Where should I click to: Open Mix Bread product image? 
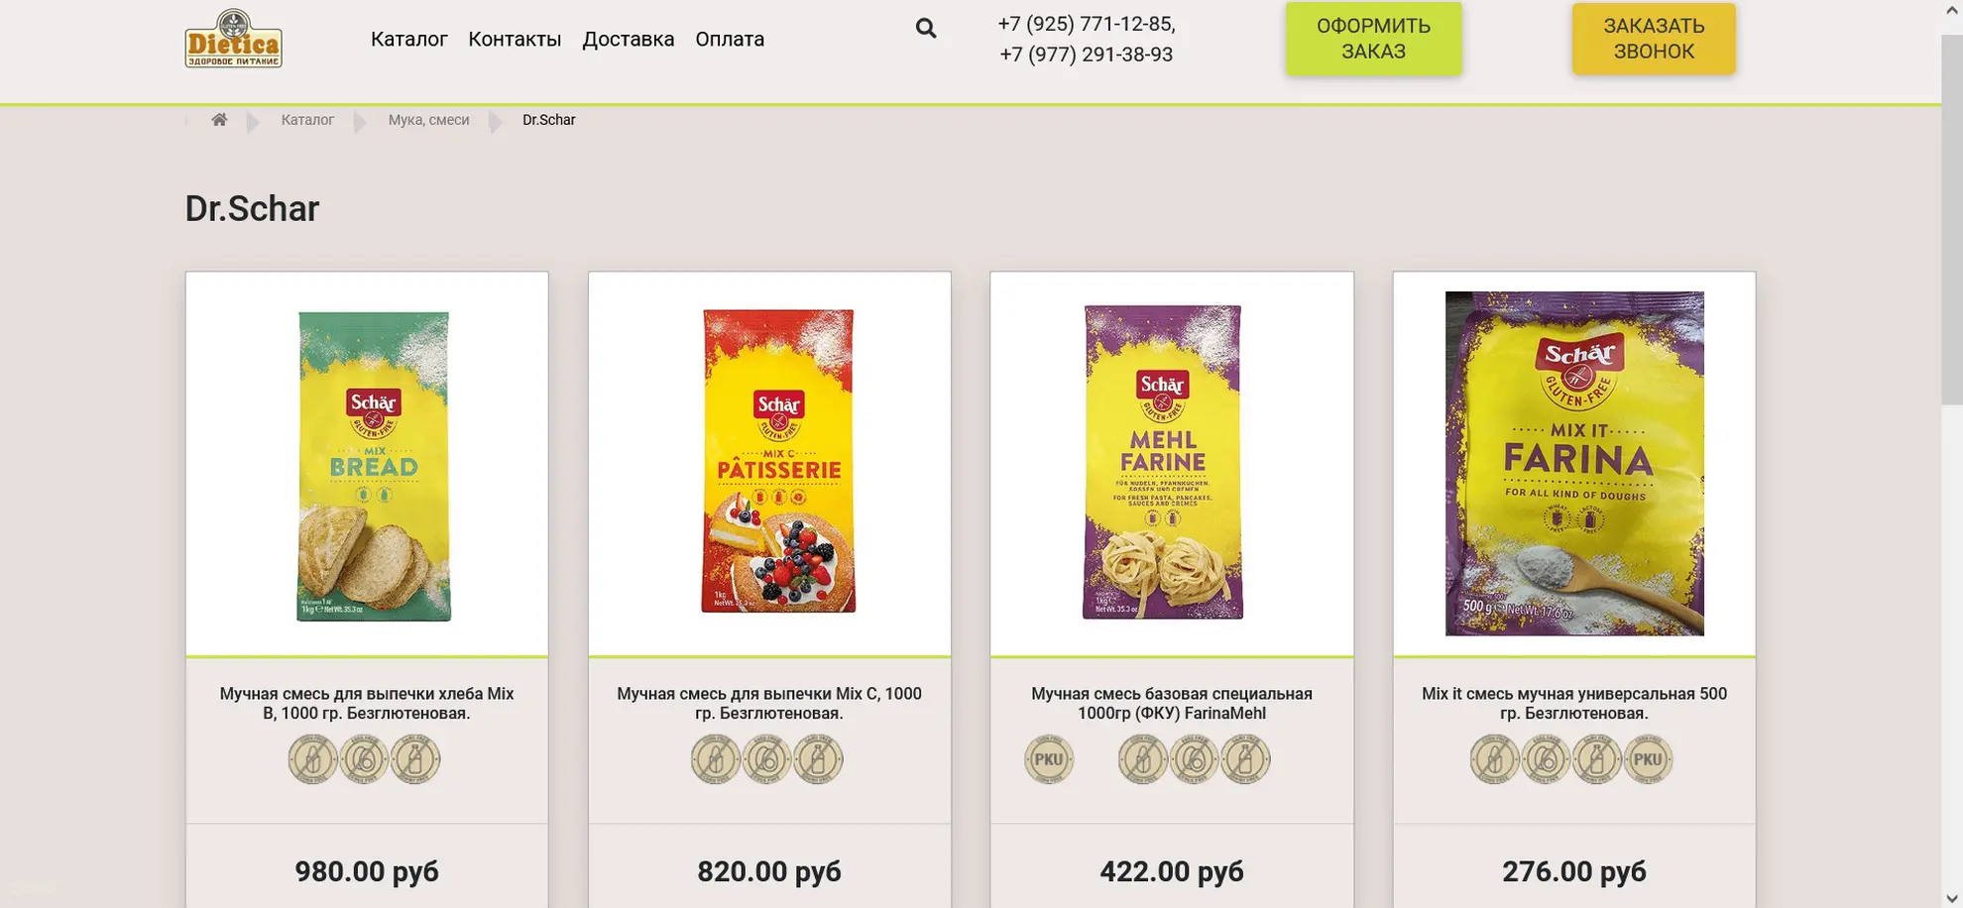click(374, 466)
